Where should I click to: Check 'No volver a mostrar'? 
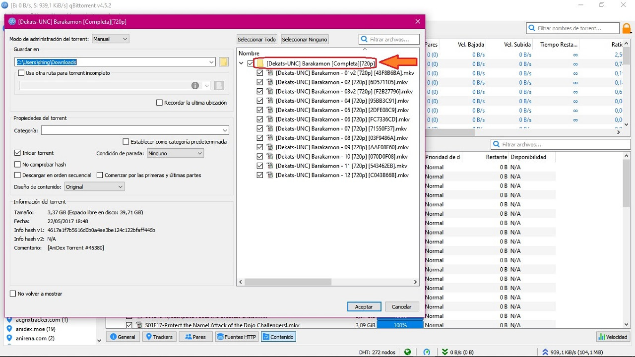(x=13, y=294)
